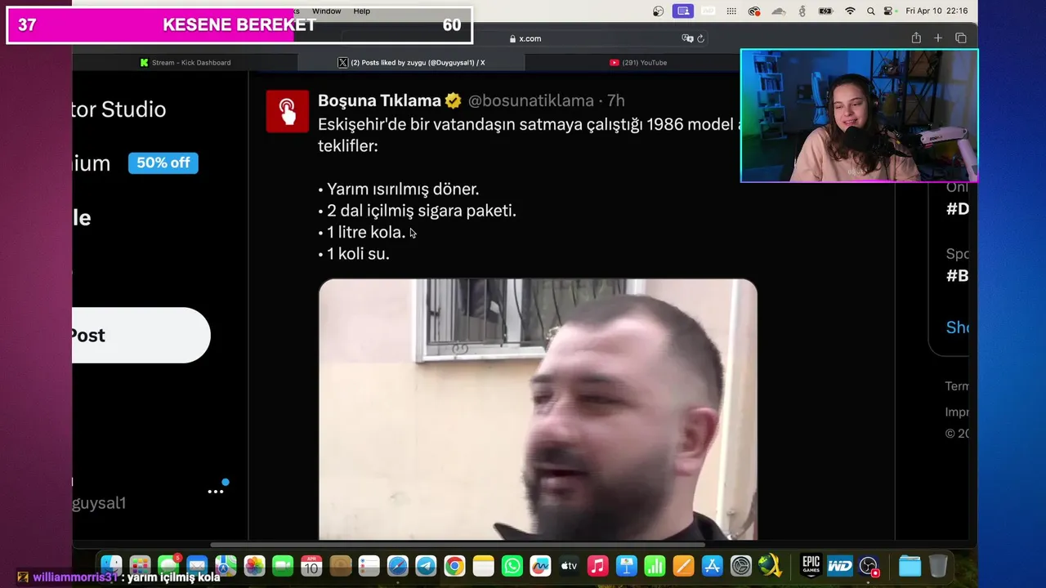The image size is (1046, 588).
Task: Open Calendar in the Dock
Action: pos(311,566)
